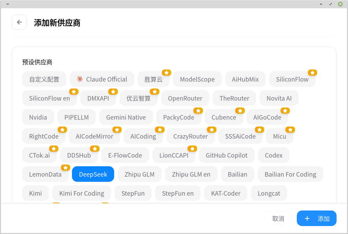Click the 预设供应商 section label
The width and height of the screenshot is (348, 234).
(37, 62)
